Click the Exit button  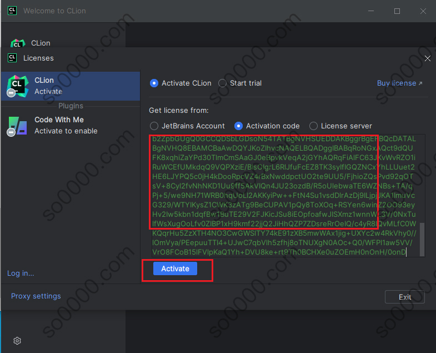[404, 297]
